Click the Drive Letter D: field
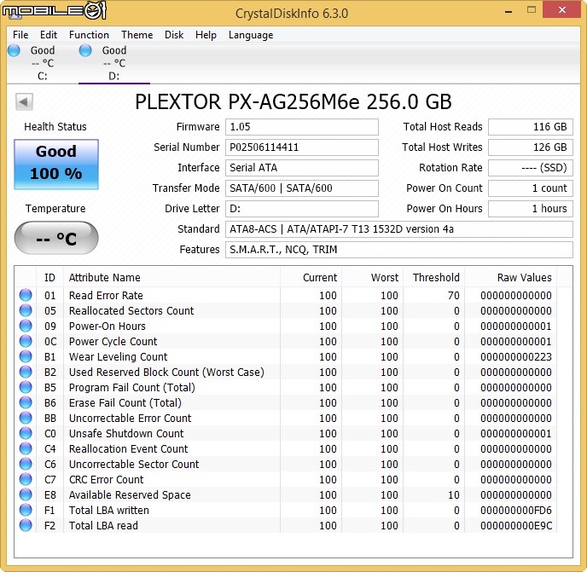The height and width of the screenshot is (572, 587). 302,209
